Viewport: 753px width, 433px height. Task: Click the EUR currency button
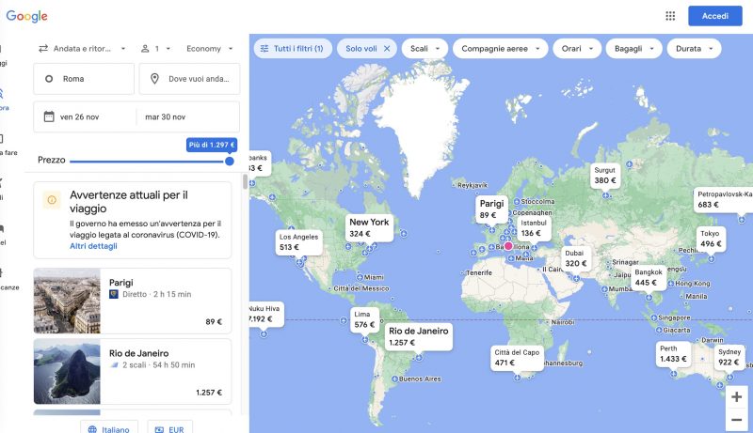pyautogui.click(x=170, y=429)
